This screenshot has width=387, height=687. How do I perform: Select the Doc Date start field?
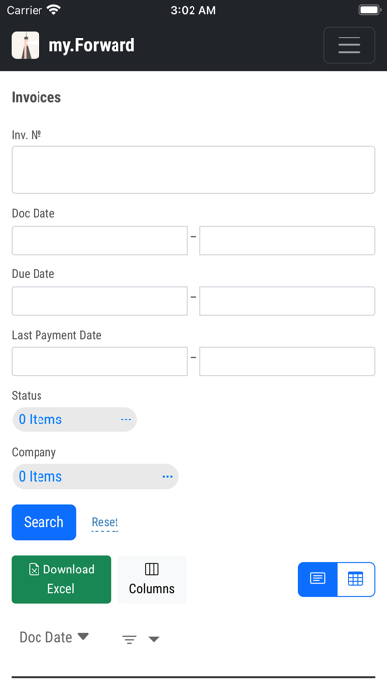coord(100,240)
